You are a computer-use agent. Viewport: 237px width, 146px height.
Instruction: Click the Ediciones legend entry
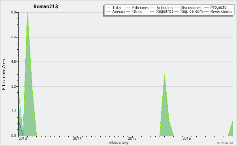141,7
